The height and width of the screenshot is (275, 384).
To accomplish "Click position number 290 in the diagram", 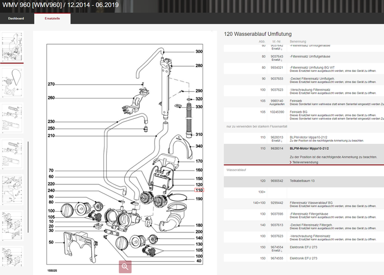I will pos(199,91).
